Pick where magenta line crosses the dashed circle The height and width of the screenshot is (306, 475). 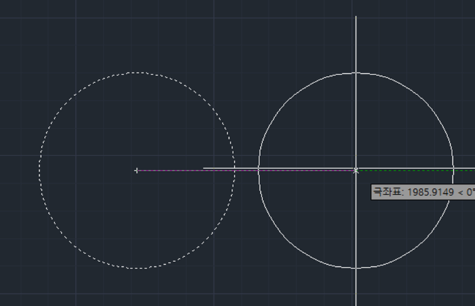(x=235, y=170)
